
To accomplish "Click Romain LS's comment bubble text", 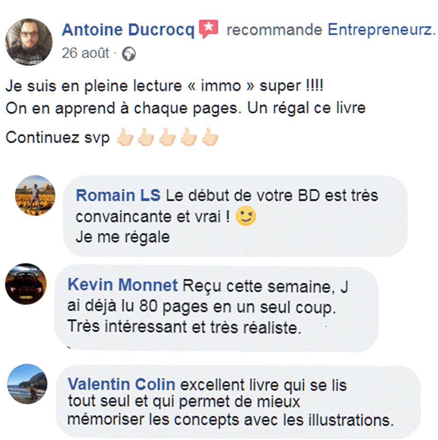I will (227, 216).
